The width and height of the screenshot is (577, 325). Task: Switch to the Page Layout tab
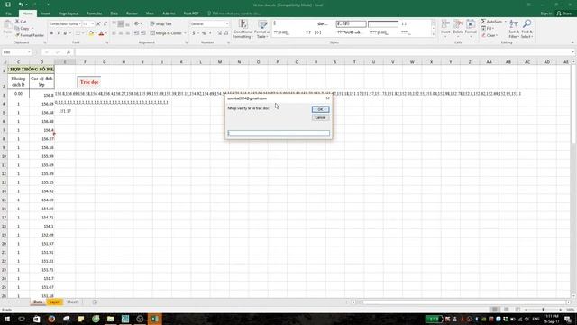click(x=69, y=14)
